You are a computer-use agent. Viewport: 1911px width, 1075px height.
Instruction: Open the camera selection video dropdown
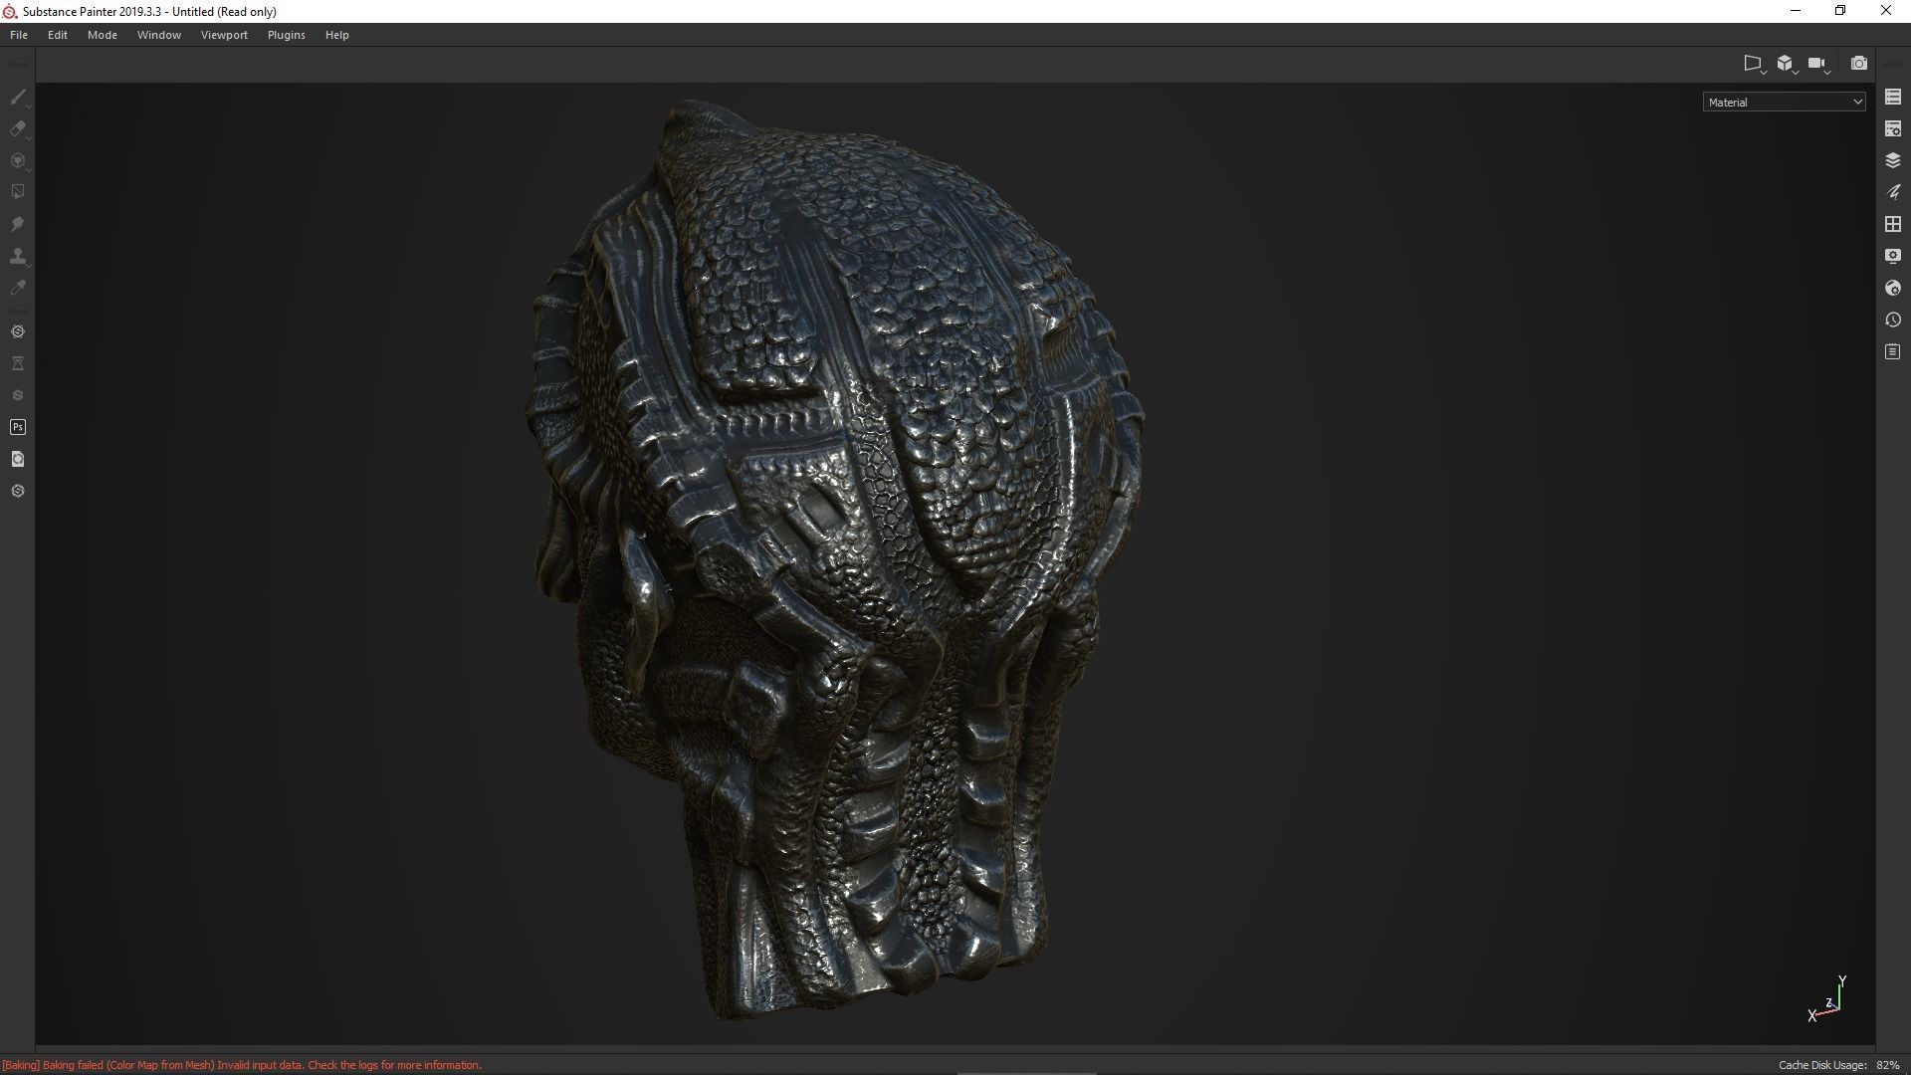1818,64
